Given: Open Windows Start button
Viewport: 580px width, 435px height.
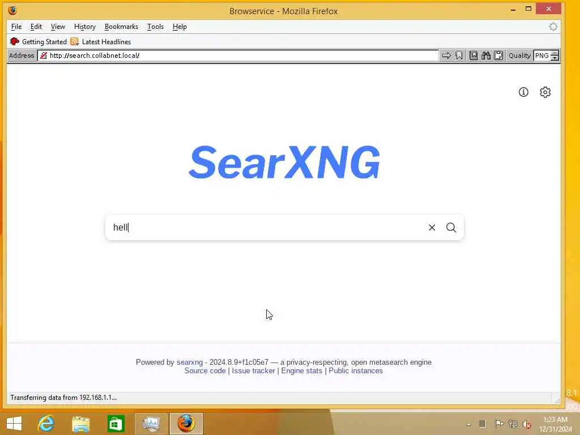Looking at the screenshot, I should [14, 424].
